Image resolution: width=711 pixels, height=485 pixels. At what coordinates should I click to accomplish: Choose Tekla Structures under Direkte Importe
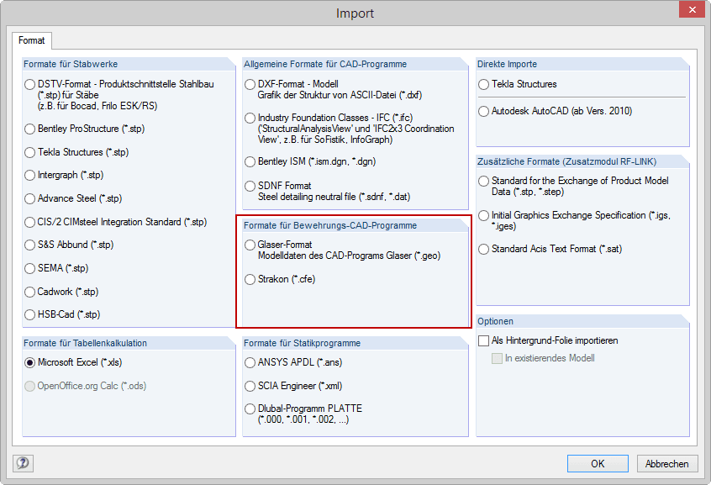point(482,84)
